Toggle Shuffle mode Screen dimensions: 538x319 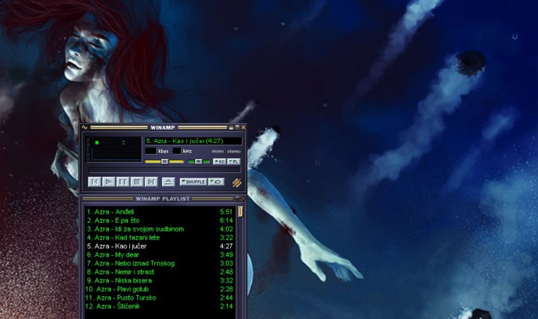tap(193, 182)
